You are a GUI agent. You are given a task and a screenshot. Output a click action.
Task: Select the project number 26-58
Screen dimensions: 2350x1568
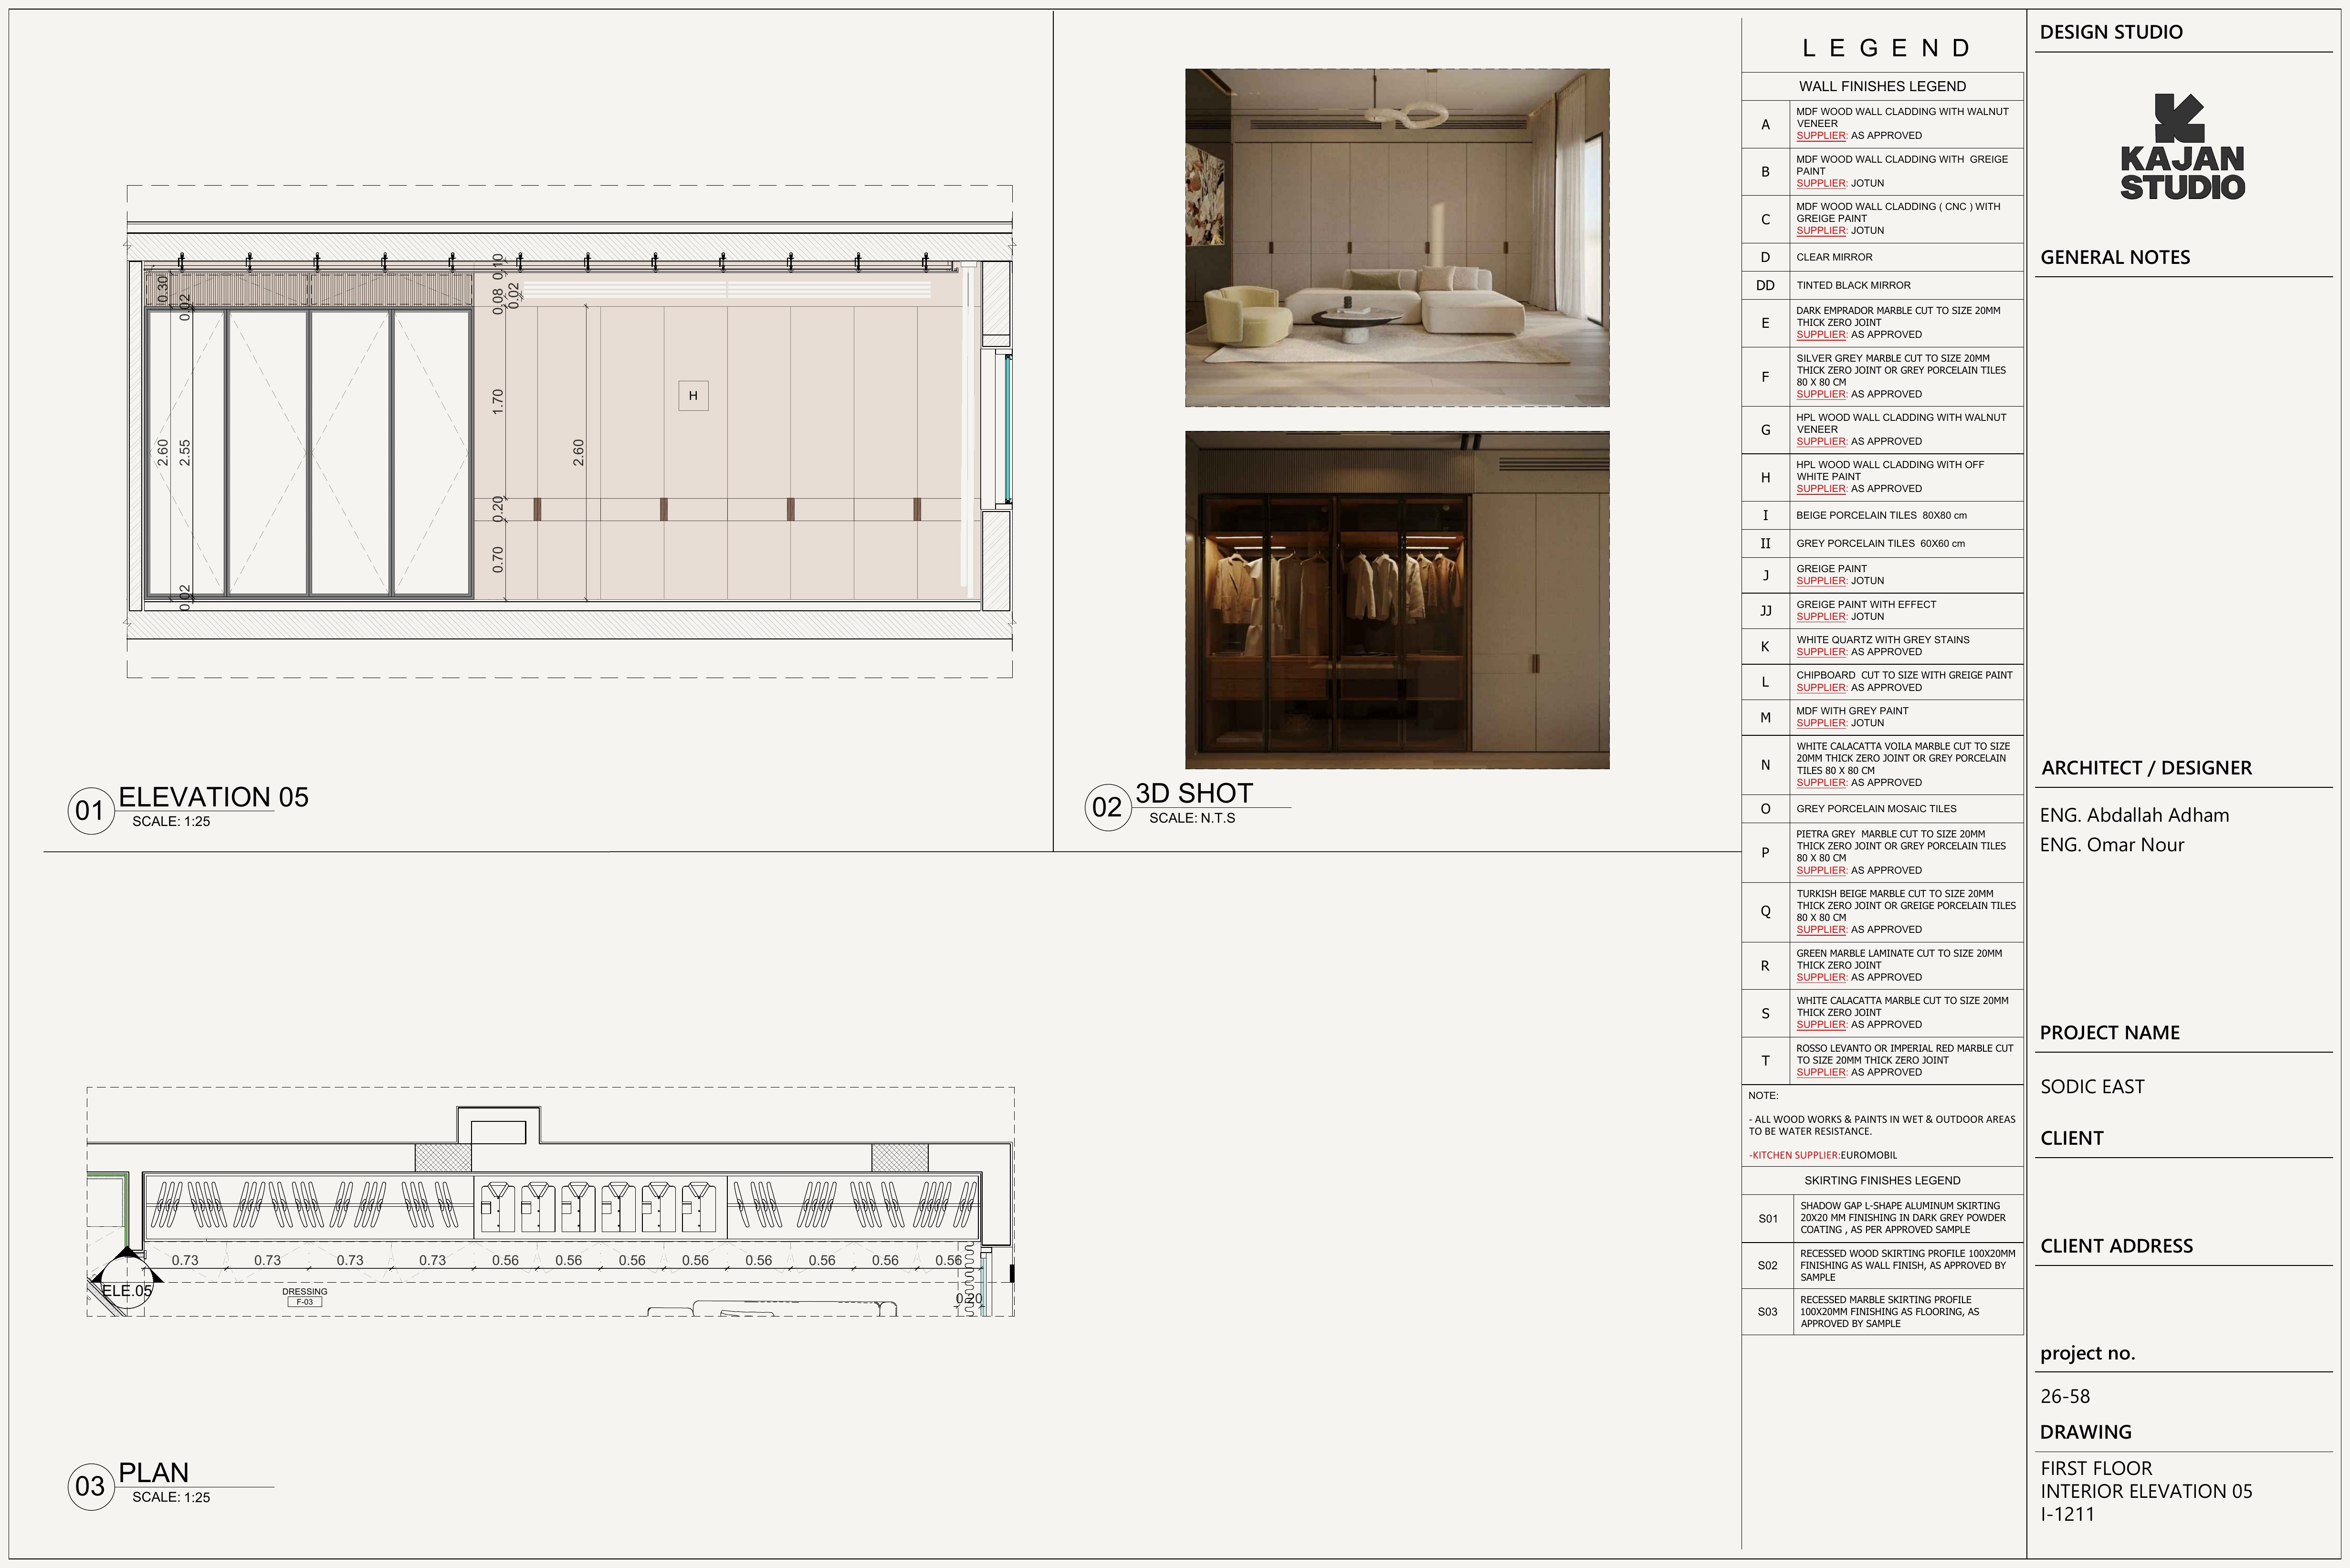pyautogui.click(x=2065, y=1397)
